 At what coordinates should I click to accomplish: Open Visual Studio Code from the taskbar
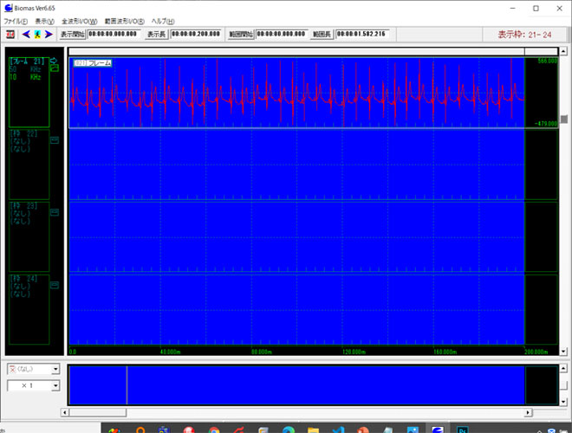[x=338, y=430]
